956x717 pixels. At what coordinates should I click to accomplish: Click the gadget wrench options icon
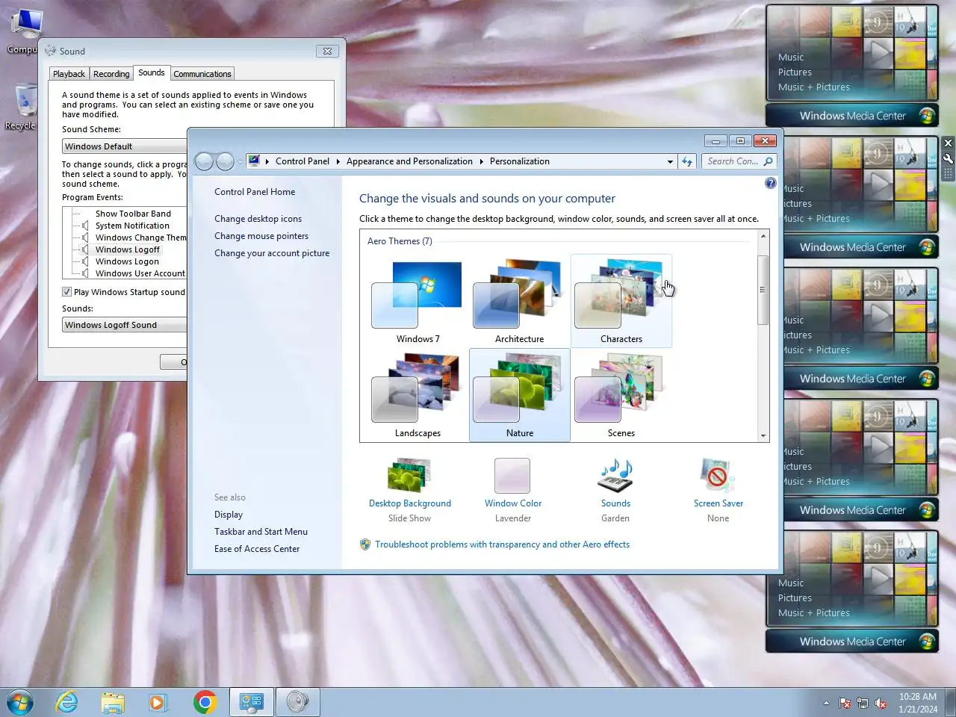click(948, 158)
